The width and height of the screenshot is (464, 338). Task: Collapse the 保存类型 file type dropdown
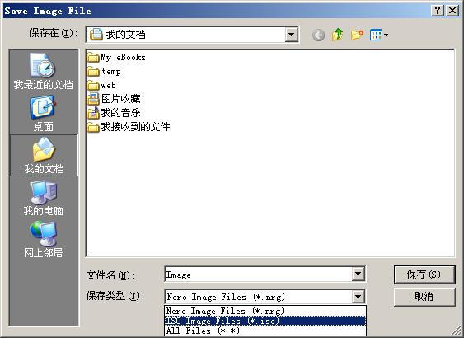[x=358, y=296]
